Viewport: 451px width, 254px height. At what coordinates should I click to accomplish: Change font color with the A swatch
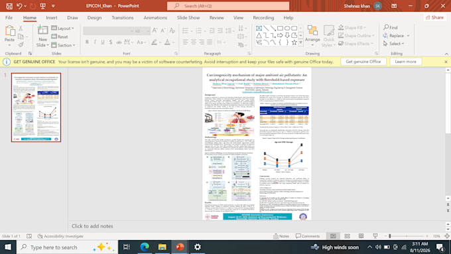[x=167, y=42]
